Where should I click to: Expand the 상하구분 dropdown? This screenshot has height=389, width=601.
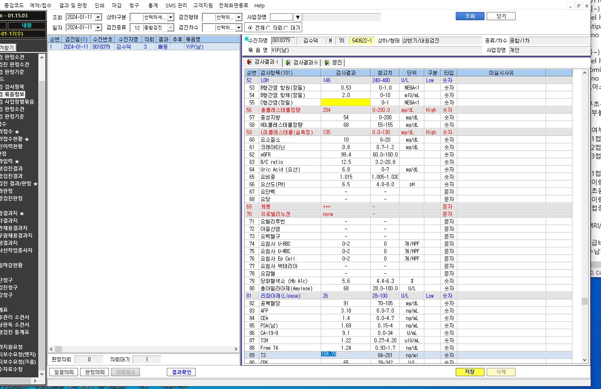click(170, 17)
